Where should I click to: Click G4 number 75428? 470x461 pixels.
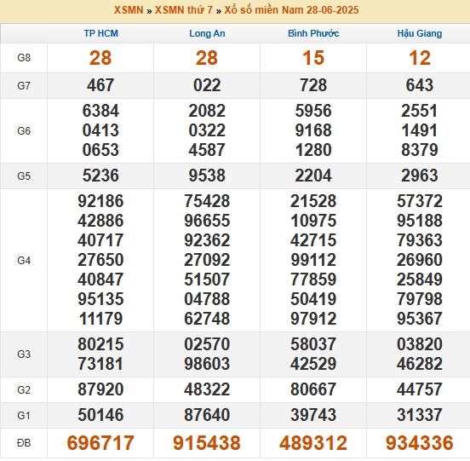207,201
